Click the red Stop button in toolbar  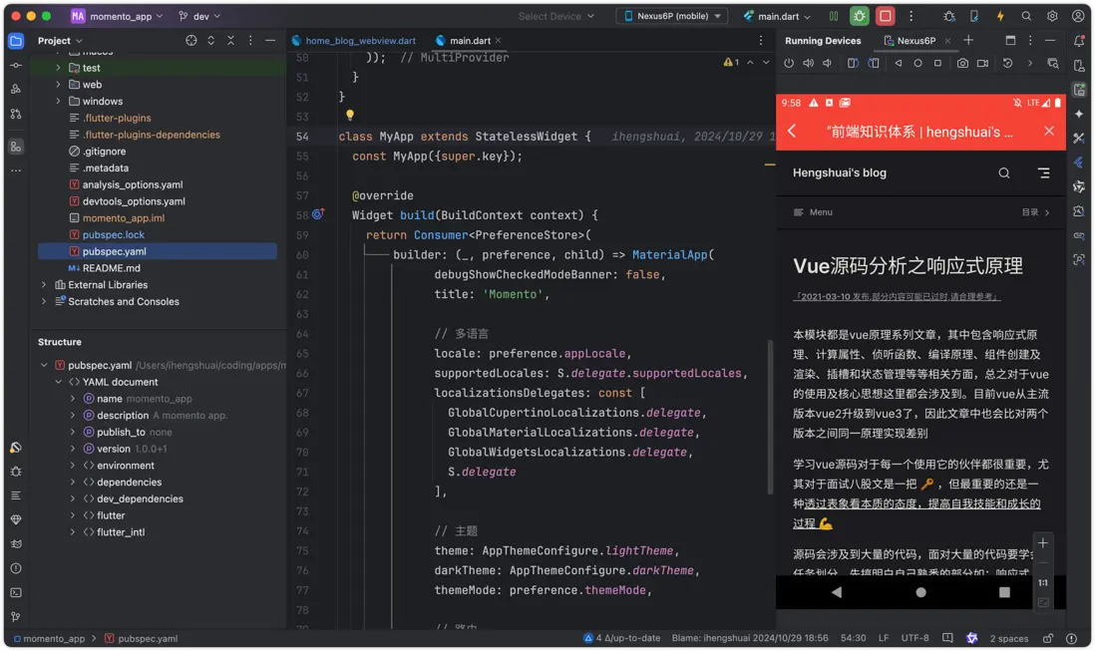click(x=885, y=16)
